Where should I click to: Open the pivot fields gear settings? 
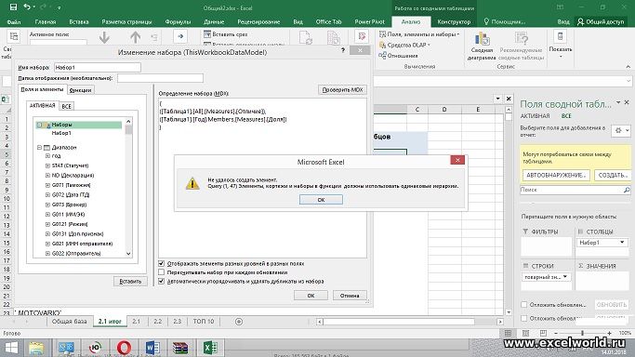(621, 131)
